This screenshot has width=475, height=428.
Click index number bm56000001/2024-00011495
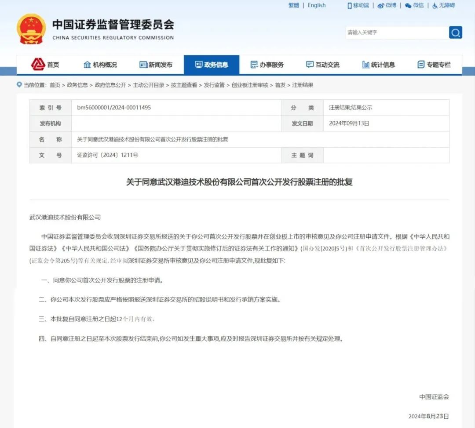pyautogui.click(x=114, y=108)
